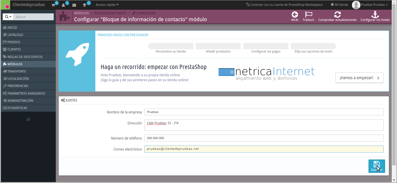Open the ESTADÍSTICAS menu
The image size is (397, 183).
(28, 108)
